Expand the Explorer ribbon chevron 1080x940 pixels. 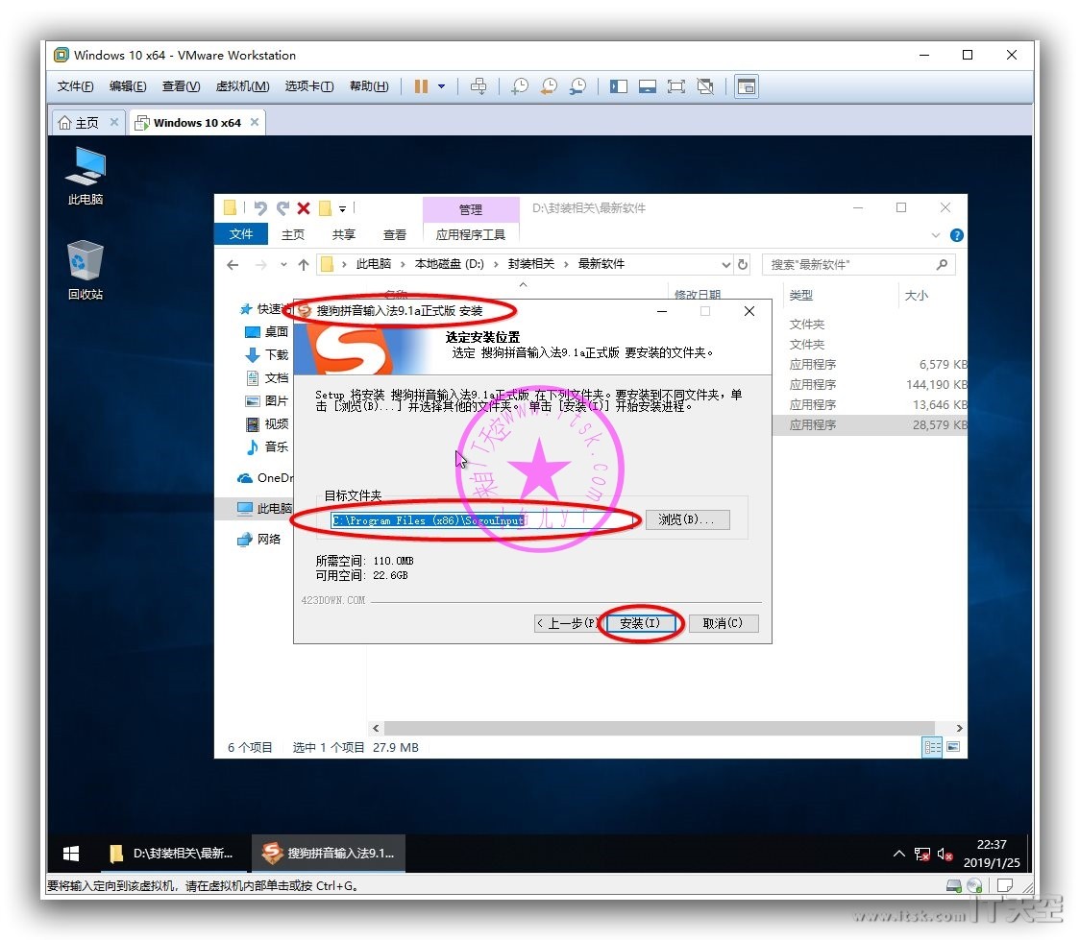[x=935, y=235]
